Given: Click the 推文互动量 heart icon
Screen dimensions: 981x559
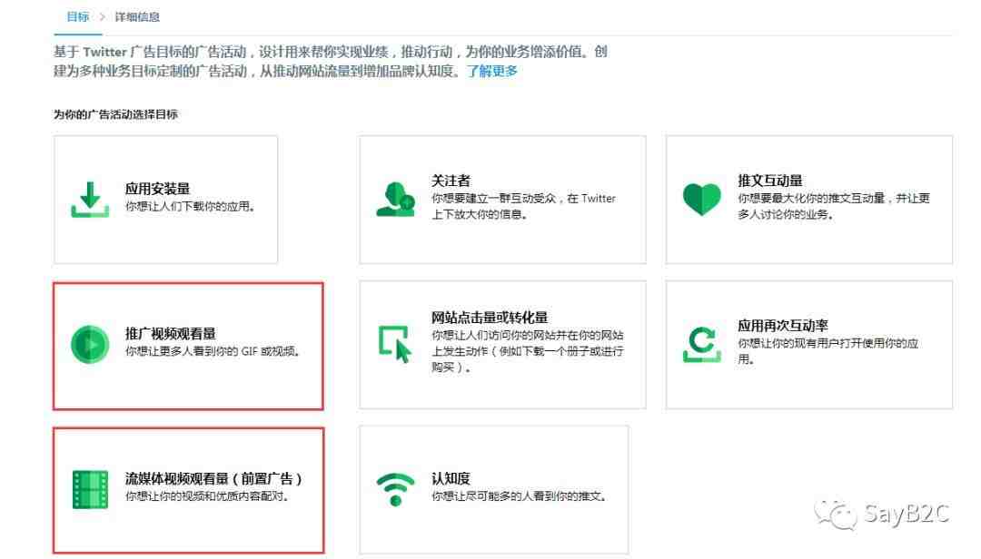Looking at the screenshot, I should pos(702,200).
